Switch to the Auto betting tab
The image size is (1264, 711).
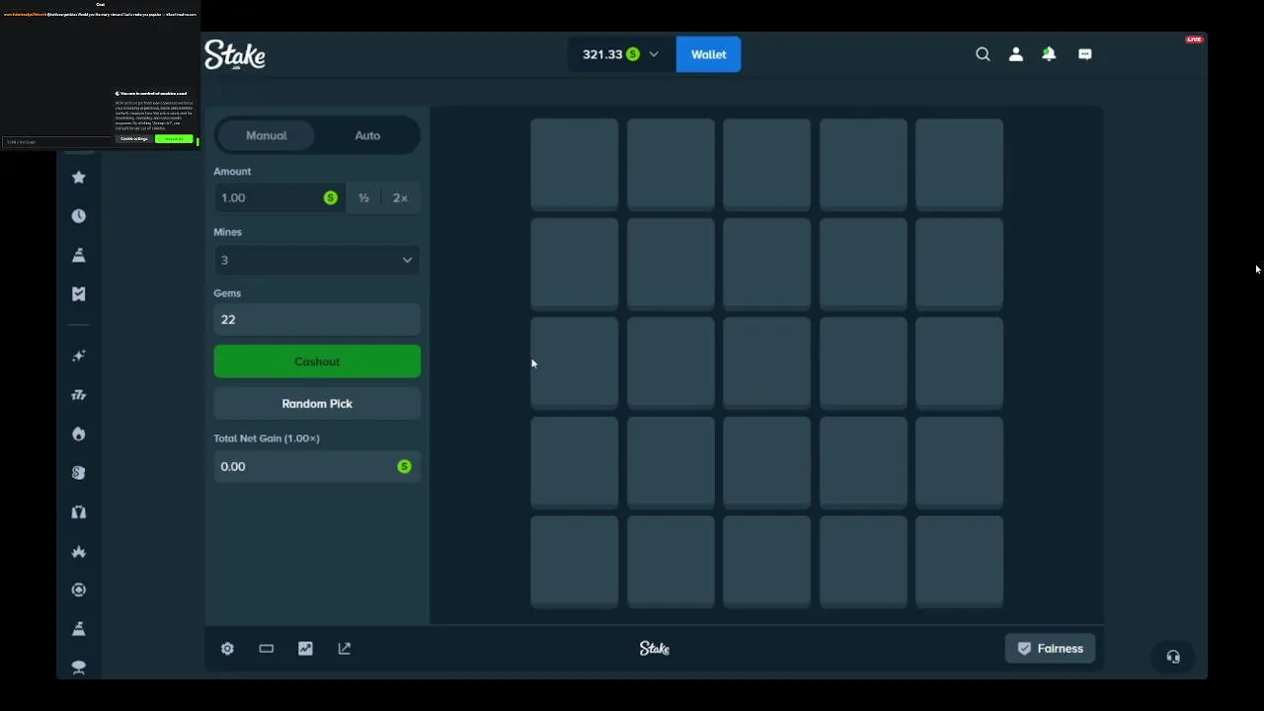click(x=367, y=135)
